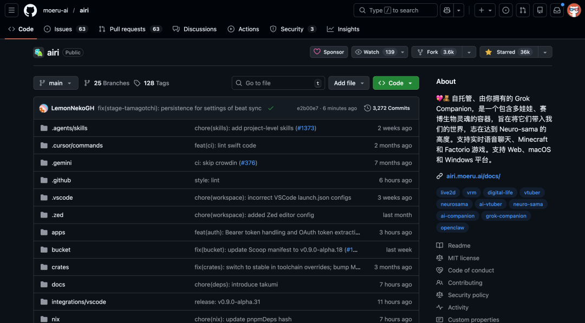Open the Copilot chat icon
This screenshot has height=323, width=585.
point(447,10)
